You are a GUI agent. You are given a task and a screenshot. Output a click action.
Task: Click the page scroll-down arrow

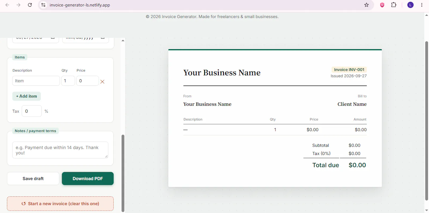tap(427, 211)
